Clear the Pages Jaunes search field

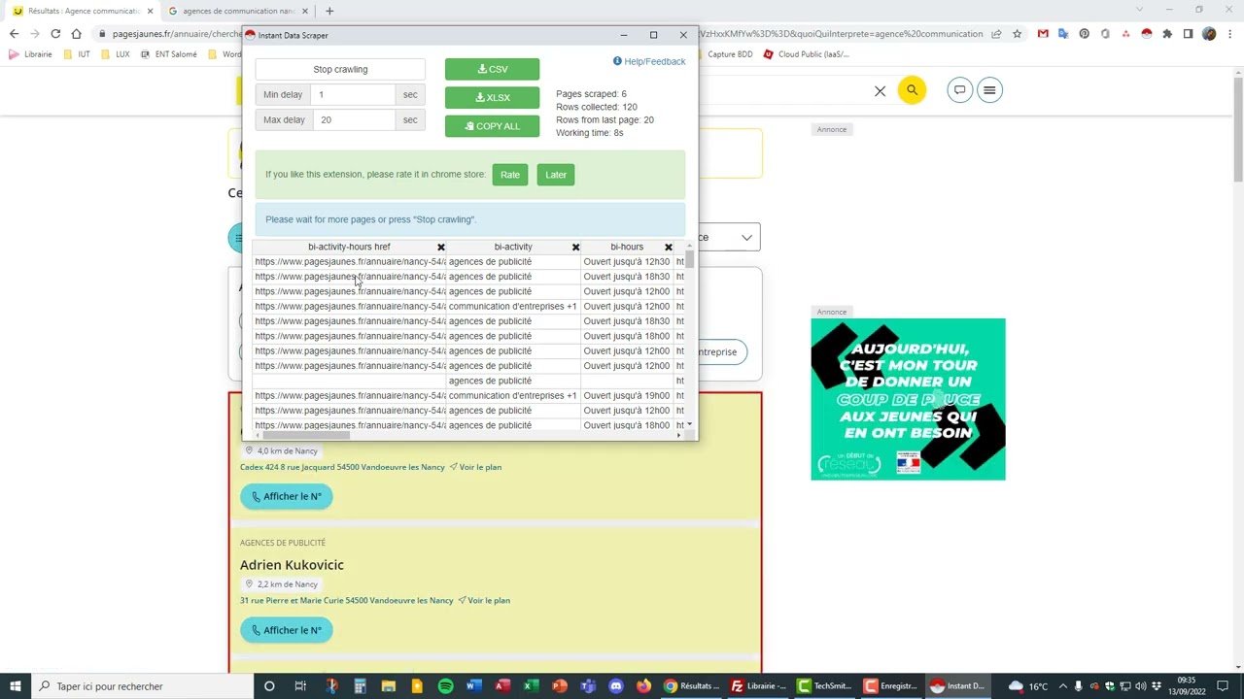[x=880, y=90]
